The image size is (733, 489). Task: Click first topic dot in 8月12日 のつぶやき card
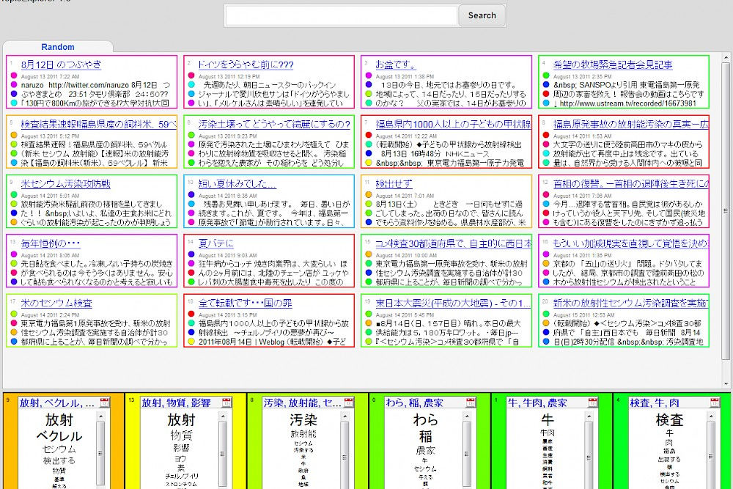point(13,76)
